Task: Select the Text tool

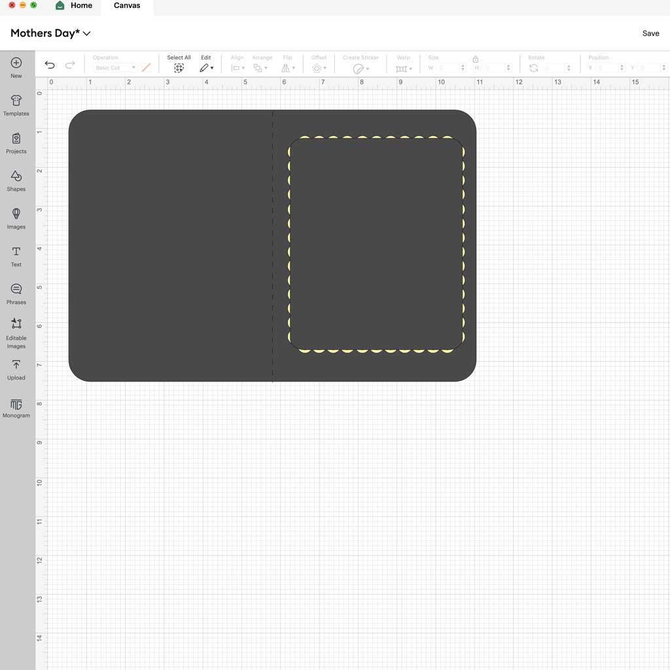Action: coord(16,256)
